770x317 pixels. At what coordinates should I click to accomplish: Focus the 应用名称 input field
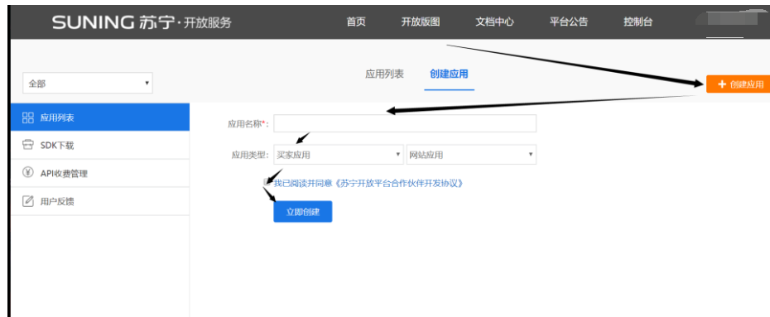point(405,123)
